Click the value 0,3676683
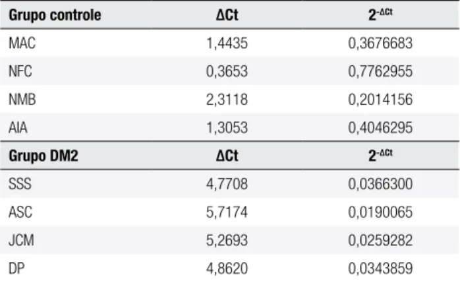Viewport: 460px width, 281px height. pos(380,43)
